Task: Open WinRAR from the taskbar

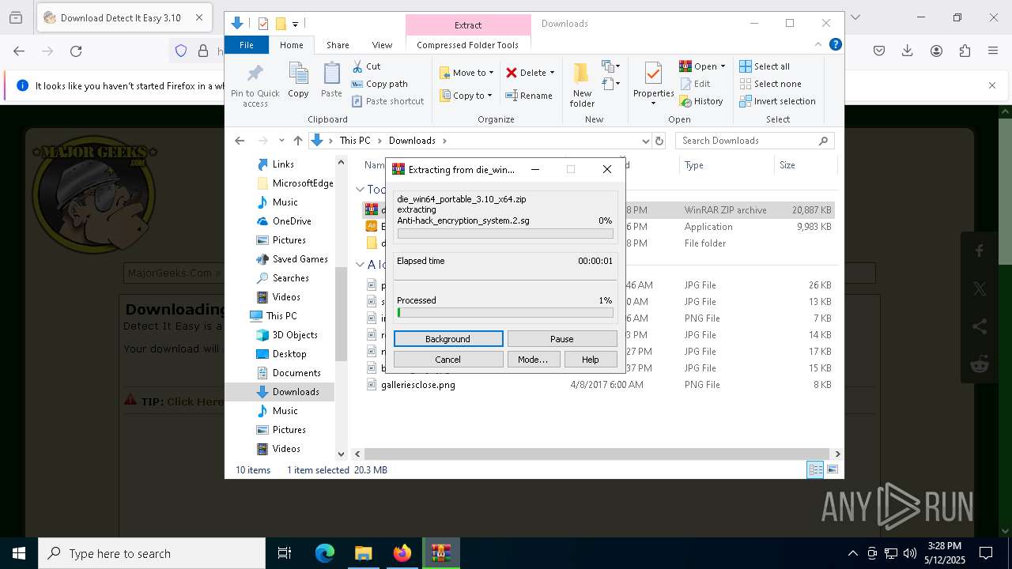Action: pos(440,553)
